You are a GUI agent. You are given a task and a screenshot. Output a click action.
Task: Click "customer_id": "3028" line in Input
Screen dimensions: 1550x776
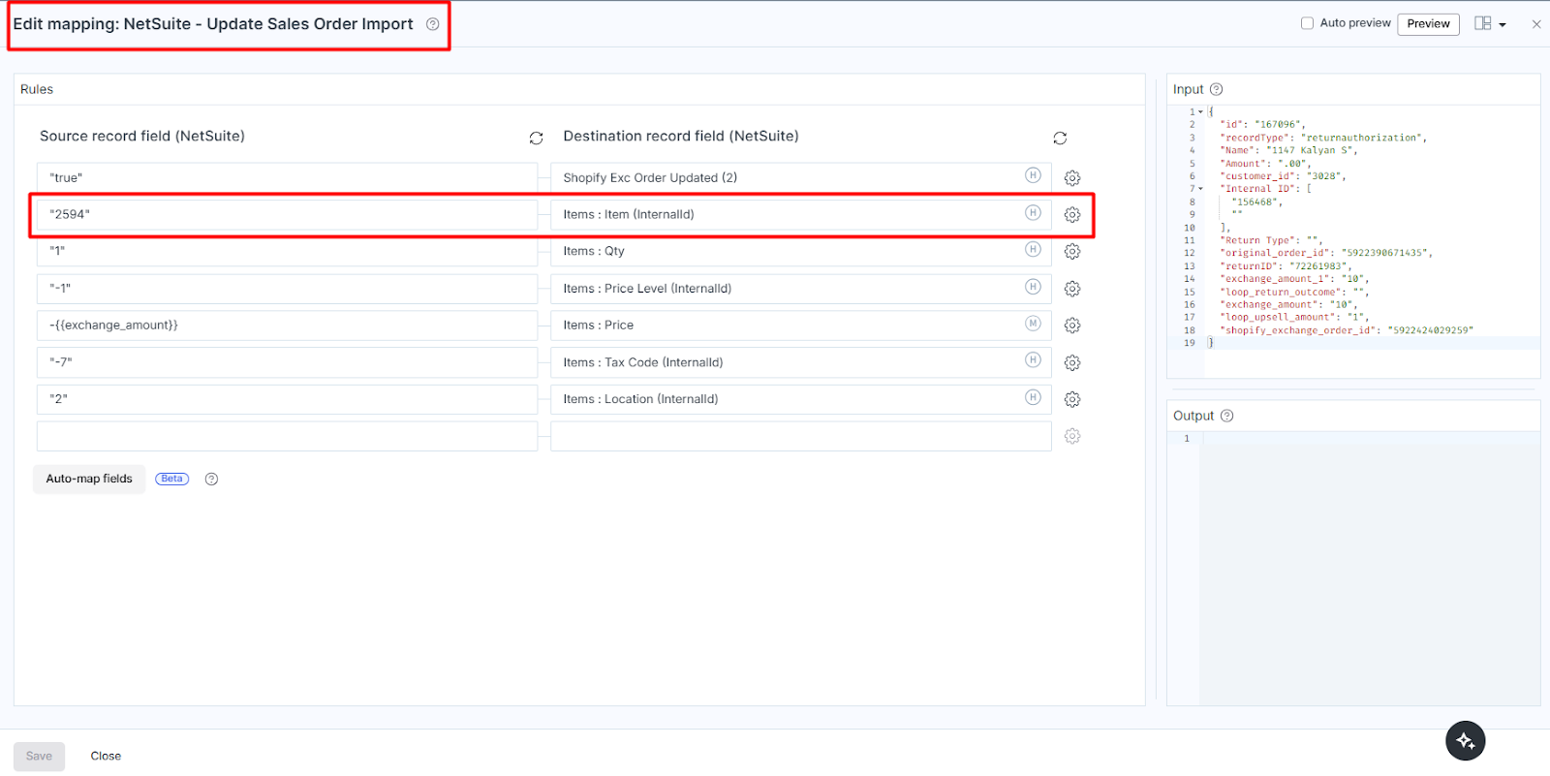coord(1283,176)
